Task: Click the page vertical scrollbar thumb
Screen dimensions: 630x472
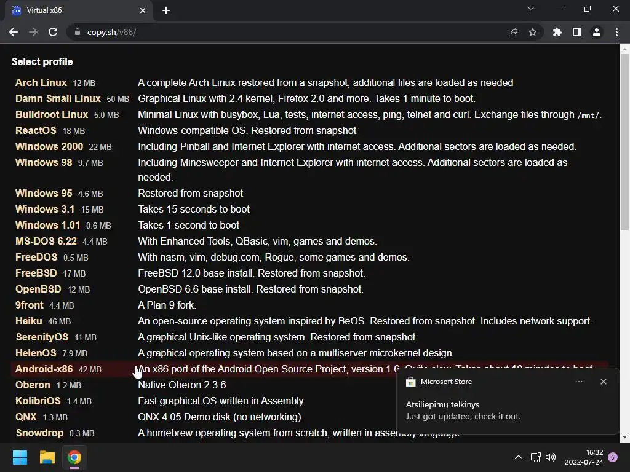Action: (x=624, y=143)
